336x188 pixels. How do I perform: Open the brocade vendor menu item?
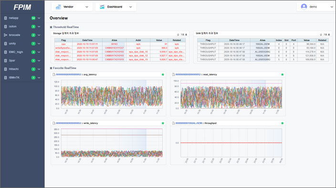pos(22,35)
